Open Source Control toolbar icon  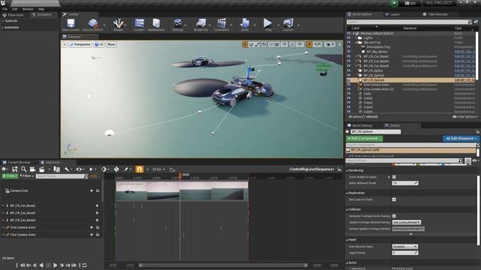[92, 25]
